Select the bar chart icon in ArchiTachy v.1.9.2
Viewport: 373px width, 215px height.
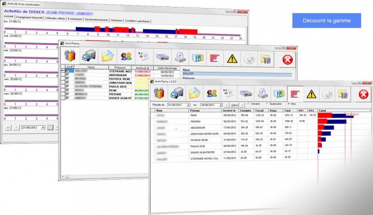[295, 94]
